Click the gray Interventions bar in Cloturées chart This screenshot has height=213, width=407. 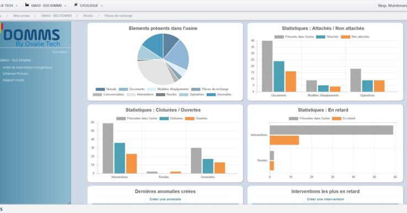tap(108, 148)
